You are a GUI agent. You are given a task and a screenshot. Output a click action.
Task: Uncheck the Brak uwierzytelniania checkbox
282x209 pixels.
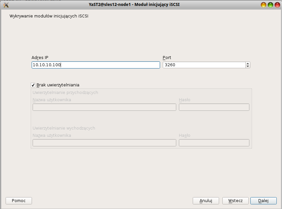33,85
